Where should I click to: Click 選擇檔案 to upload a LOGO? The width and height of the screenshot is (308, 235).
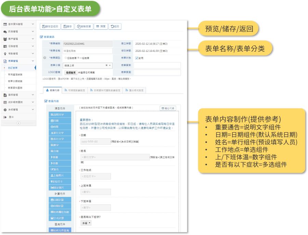point(70,73)
